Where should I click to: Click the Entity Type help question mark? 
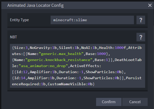[141, 20]
